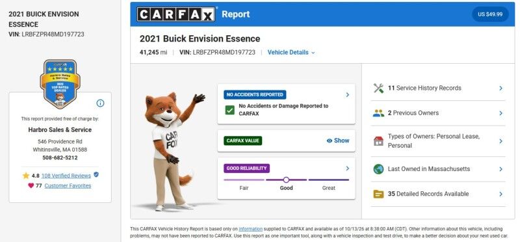Open the information link in disclaimer
This screenshot has width=520, height=242.
pyautogui.click(x=250, y=229)
